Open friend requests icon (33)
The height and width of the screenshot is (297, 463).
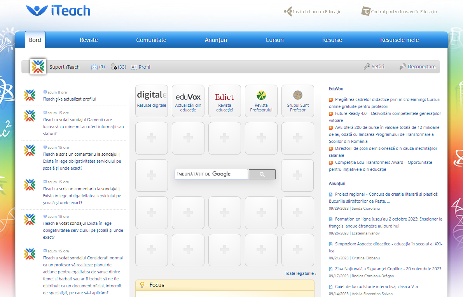(114, 67)
